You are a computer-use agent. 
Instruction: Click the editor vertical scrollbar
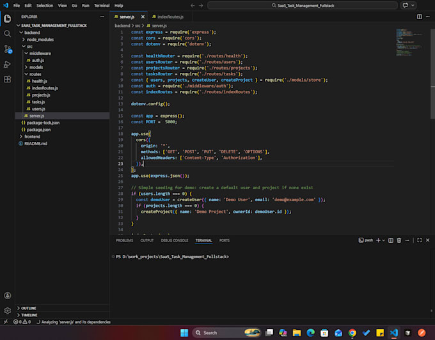[432, 74]
